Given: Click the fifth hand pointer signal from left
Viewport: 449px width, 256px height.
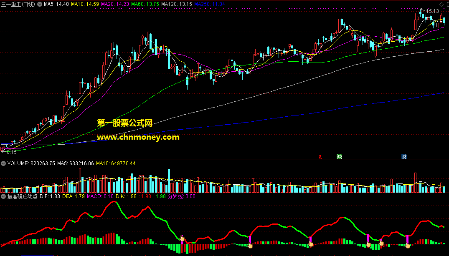Looking at the screenshot, I should click(x=381, y=243).
